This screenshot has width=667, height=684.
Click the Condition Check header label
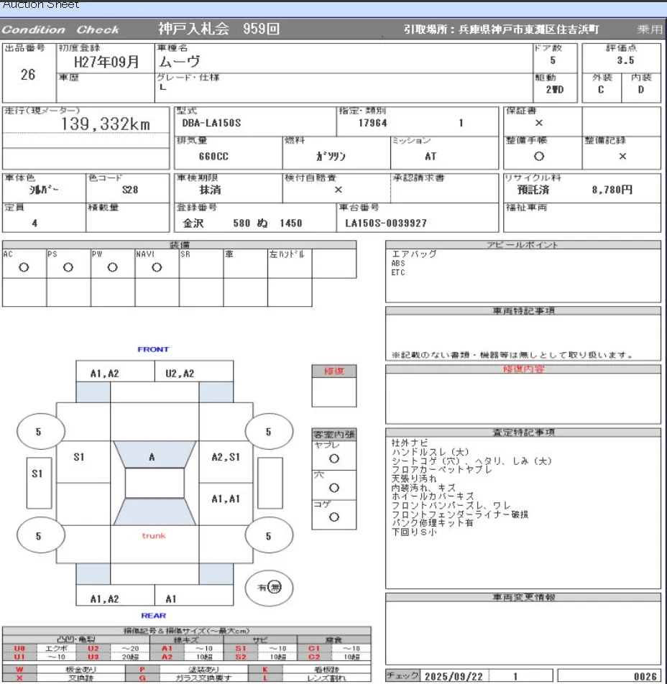60,30
